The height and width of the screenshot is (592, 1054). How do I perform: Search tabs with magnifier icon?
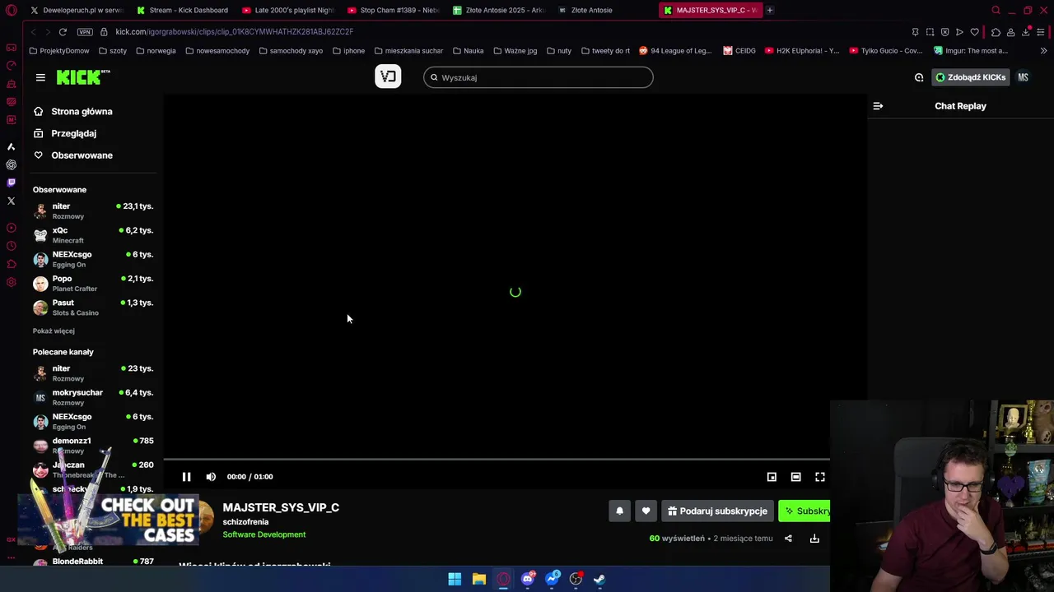(x=996, y=10)
